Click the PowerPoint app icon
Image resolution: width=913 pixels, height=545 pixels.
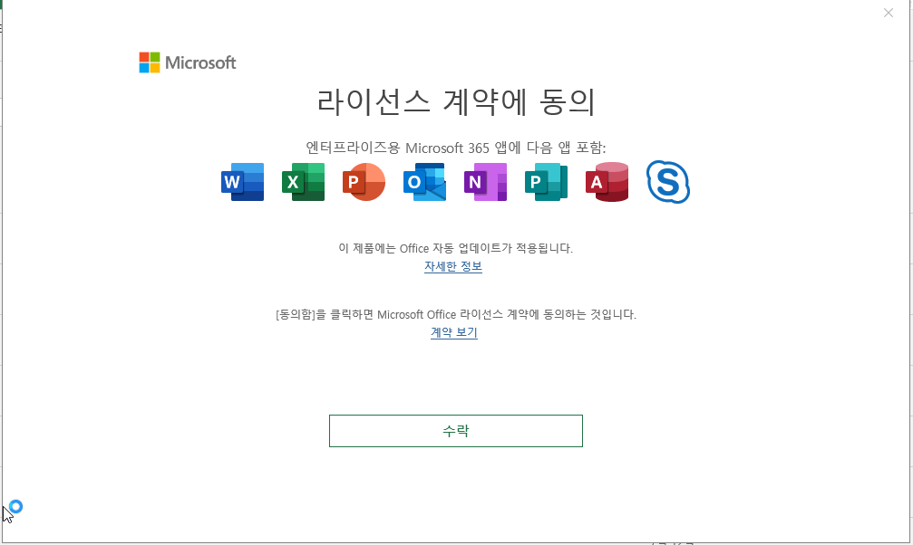coord(364,182)
